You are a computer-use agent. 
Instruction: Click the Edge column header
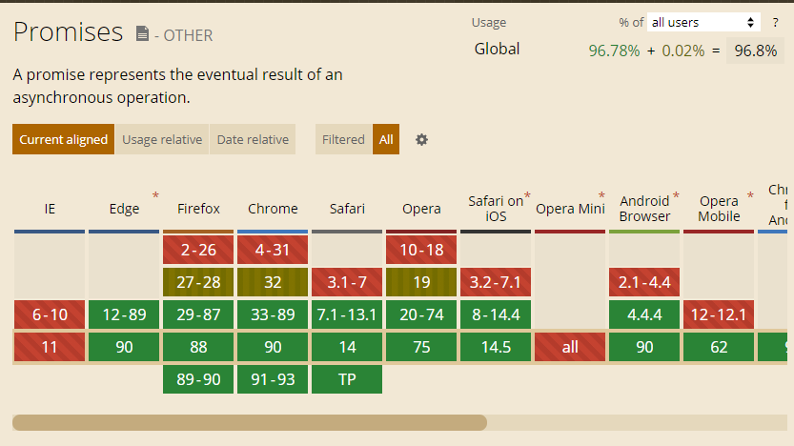click(124, 209)
